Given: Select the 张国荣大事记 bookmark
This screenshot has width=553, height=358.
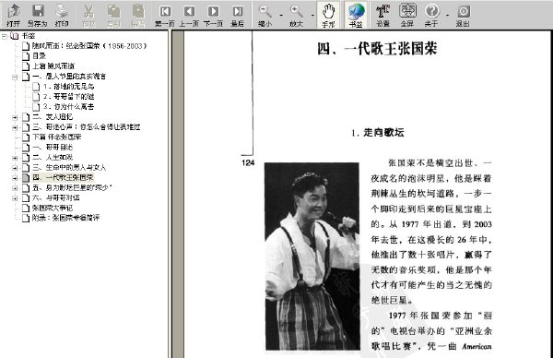Looking at the screenshot, I should [x=53, y=208].
